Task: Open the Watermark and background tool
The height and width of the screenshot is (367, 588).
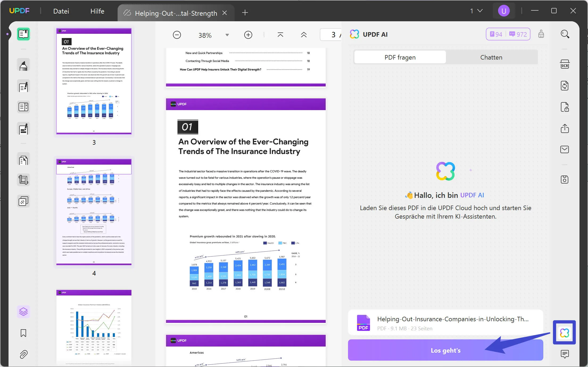Action: pyautogui.click(x=23, y=201)
